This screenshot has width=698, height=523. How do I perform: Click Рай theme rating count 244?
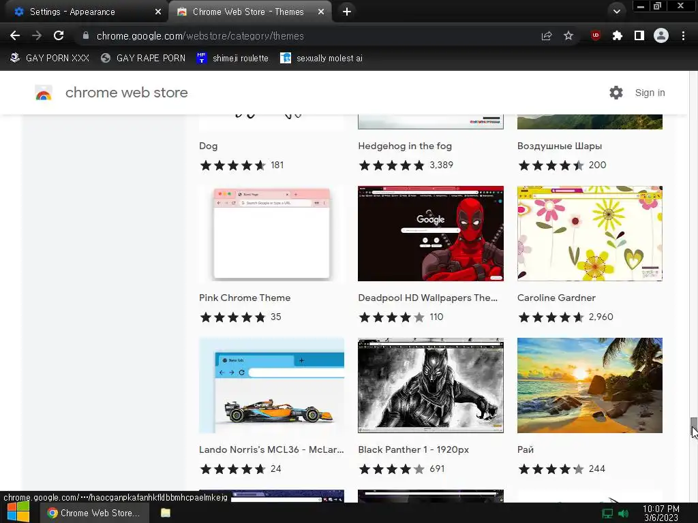point(596,469)
